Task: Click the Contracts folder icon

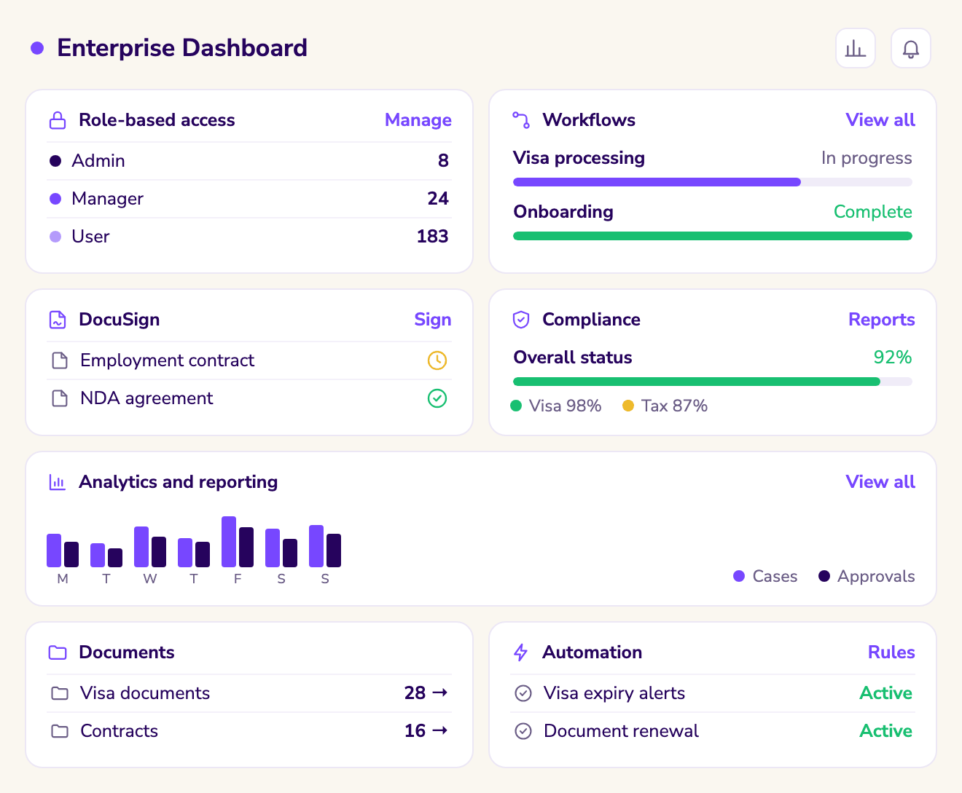Action: pyautogui.click(x=60, y=731)
